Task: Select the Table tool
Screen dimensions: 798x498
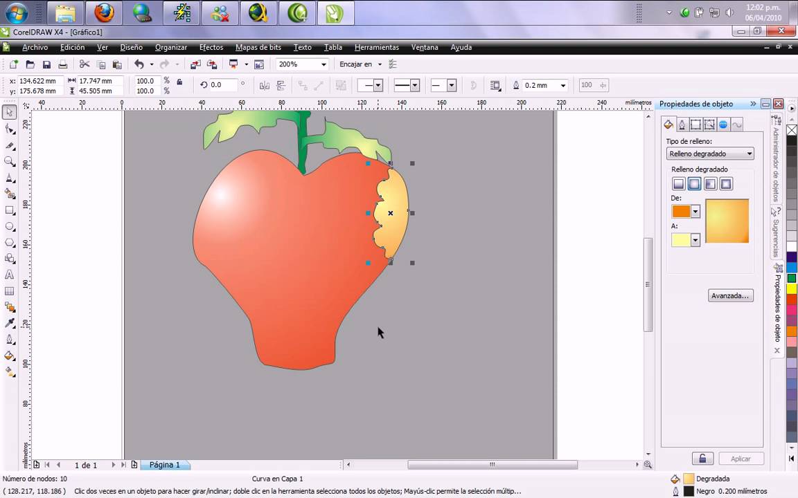Action: pos(10,291)
